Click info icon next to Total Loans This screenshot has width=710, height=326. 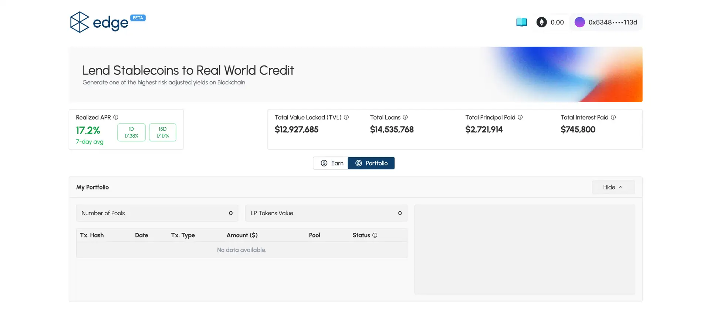[405, 117]
